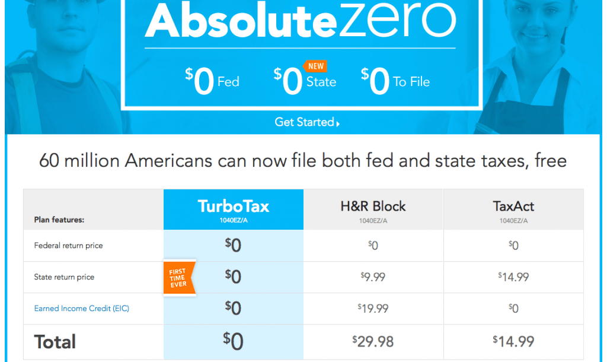Click the First Time Ever orange ribbon
The width and height of the screenshot is (607, 362).
tap(179, 278)
